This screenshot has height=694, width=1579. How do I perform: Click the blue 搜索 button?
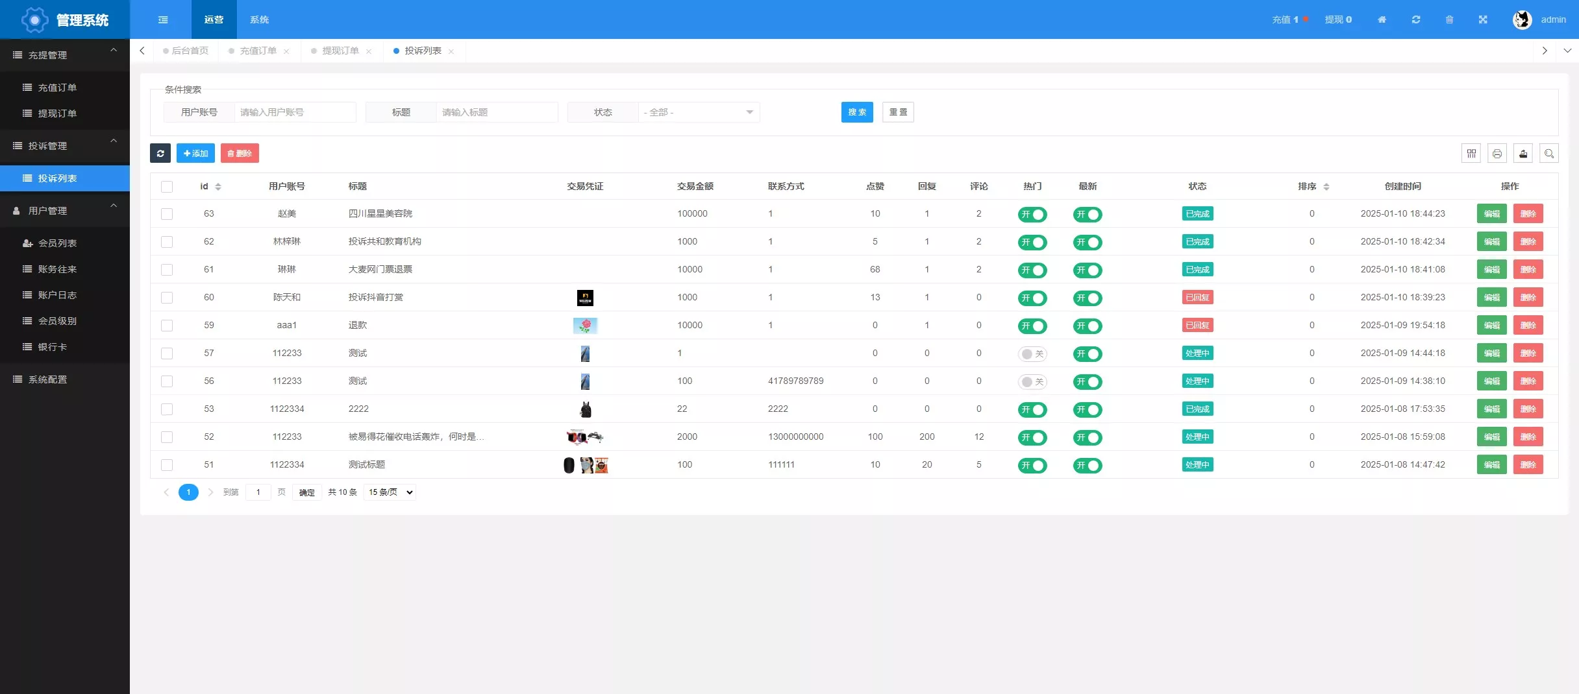857,112
